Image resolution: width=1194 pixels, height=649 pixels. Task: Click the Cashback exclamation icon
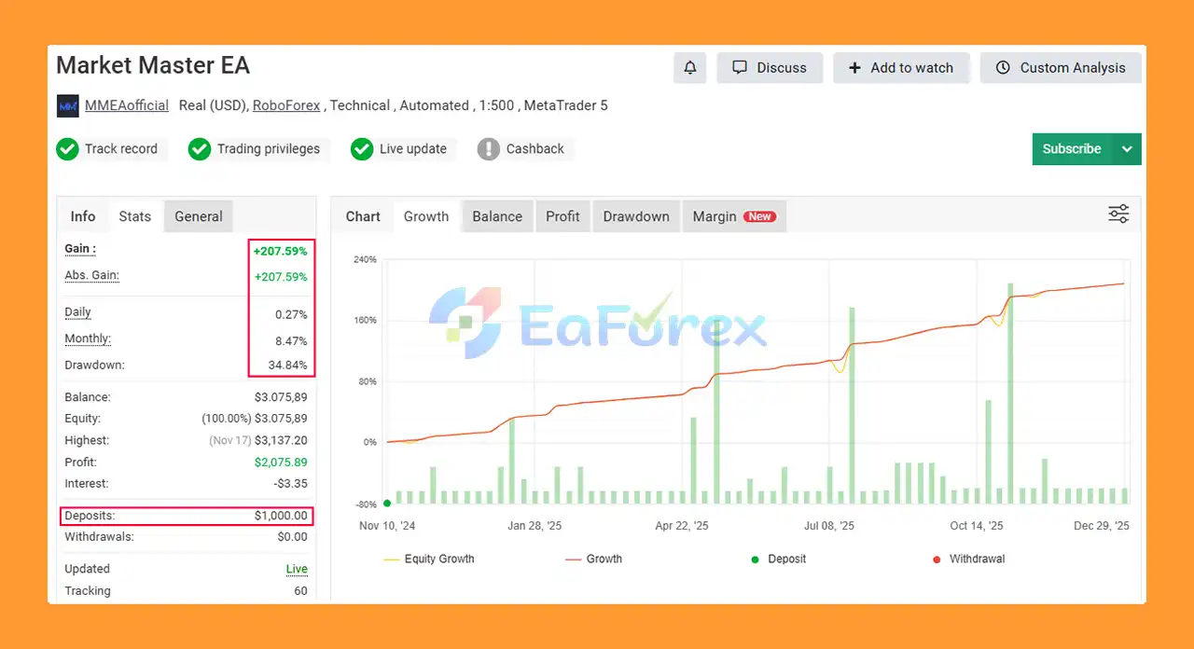pos(489,149)
